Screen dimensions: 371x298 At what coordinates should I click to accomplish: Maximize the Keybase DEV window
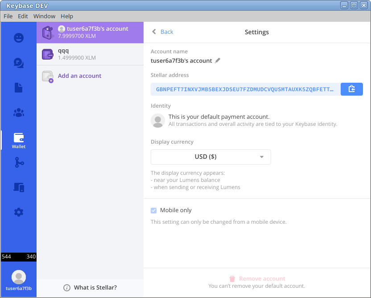(354, 5)
